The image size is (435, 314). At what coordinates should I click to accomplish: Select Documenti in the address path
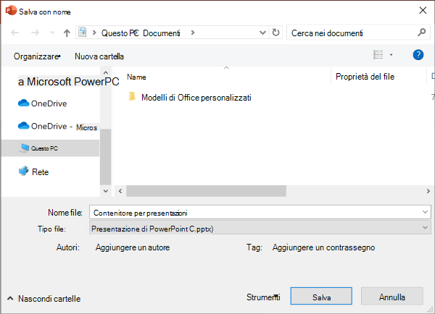pyautogui.click(x=162, y=33)
